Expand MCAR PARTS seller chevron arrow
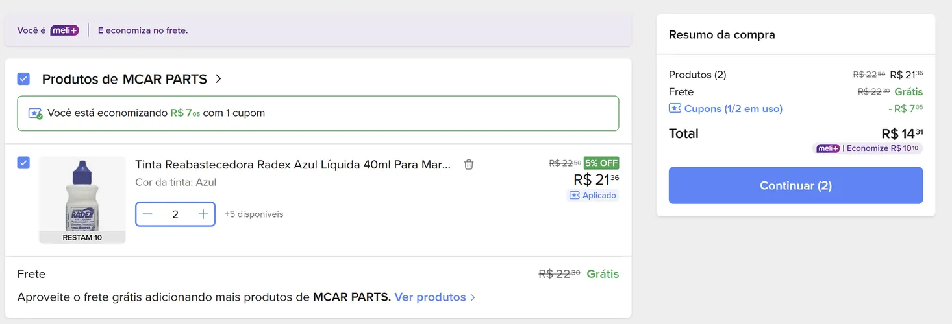Screen dimensions: 952x324 click(x=218, y=79)
